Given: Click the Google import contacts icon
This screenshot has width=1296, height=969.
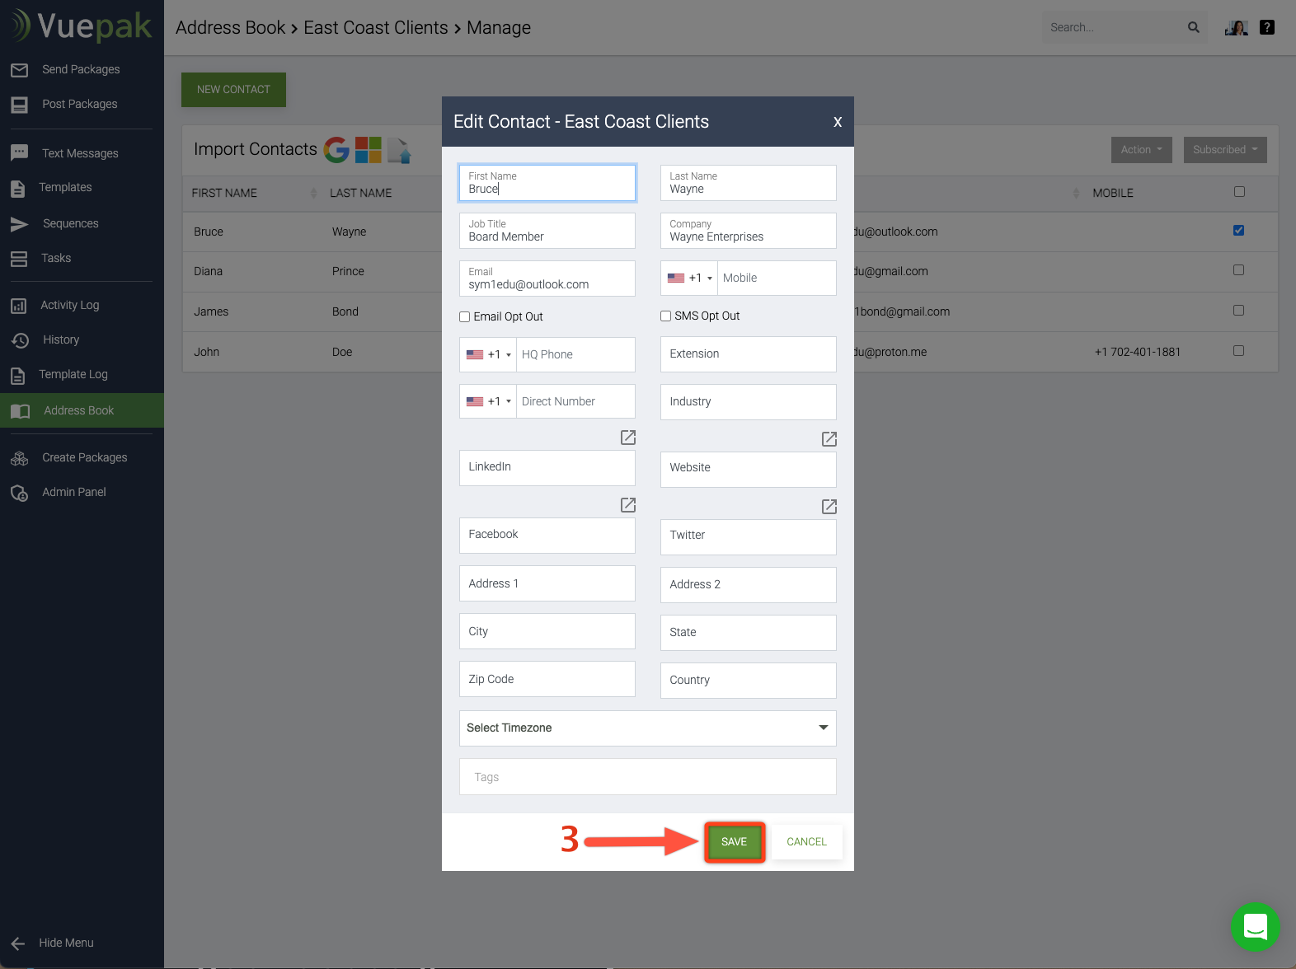Looking at the screenshot, I should (336, 149).
